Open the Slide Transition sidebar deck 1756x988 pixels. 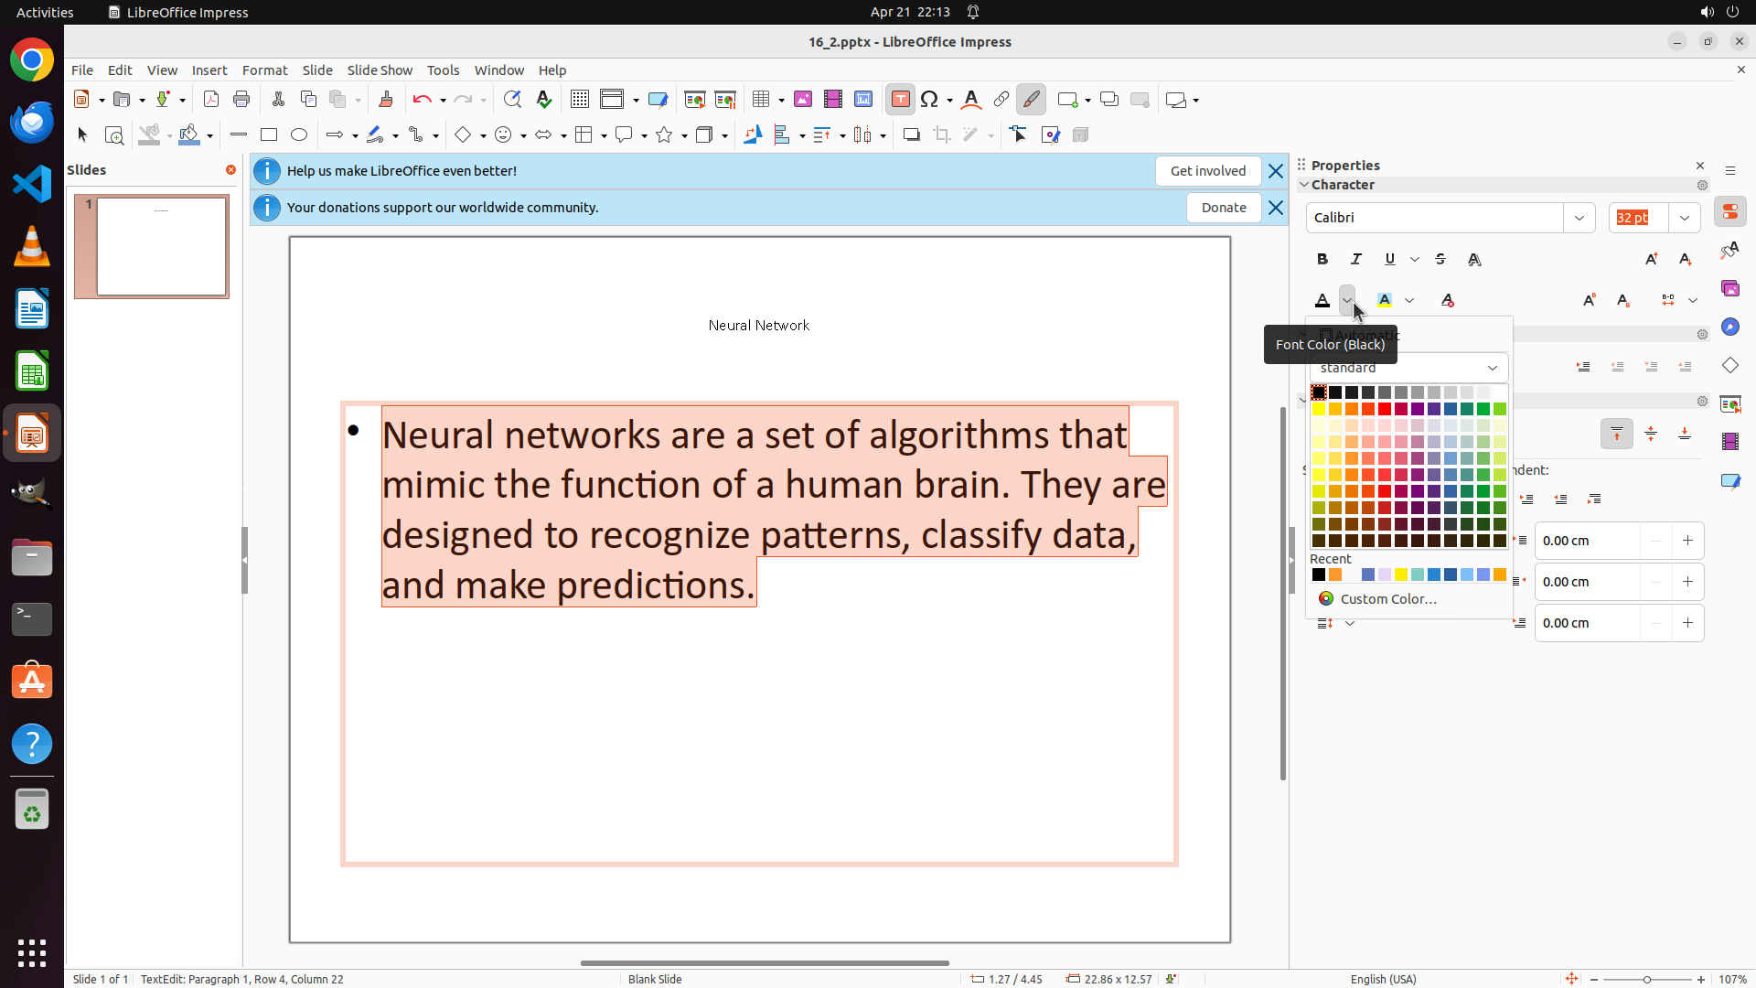pos(1729,403)
